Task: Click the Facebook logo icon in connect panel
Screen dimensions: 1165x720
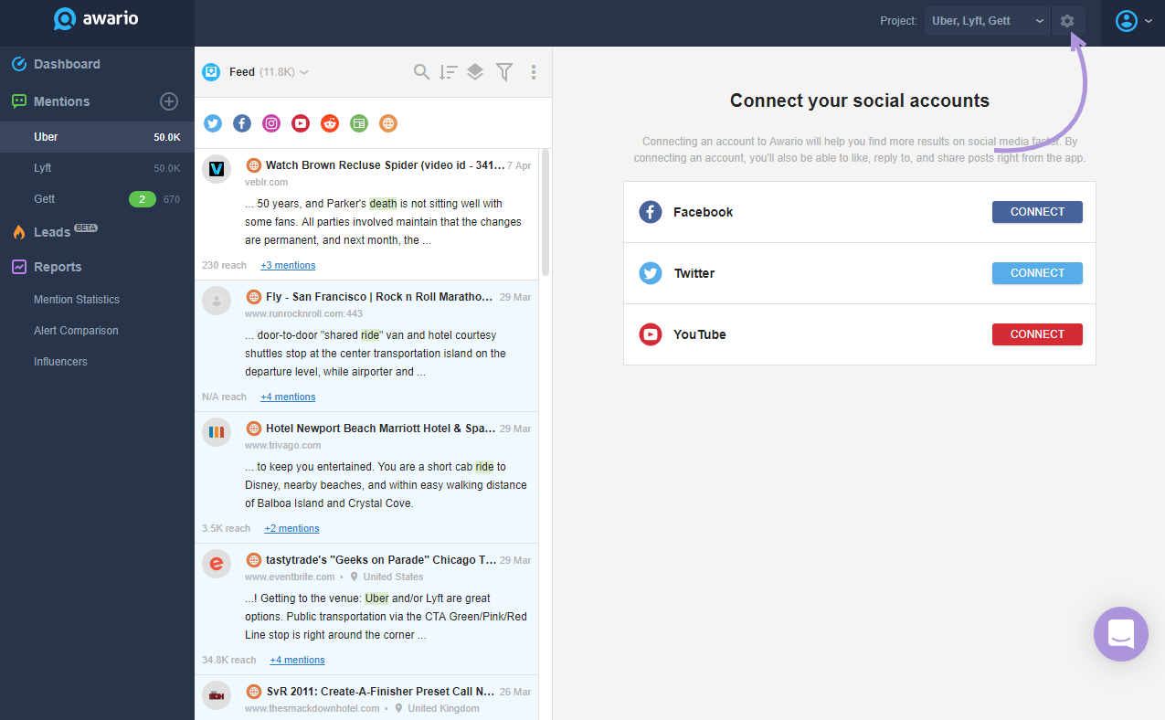Action: (x=651, y=212)
